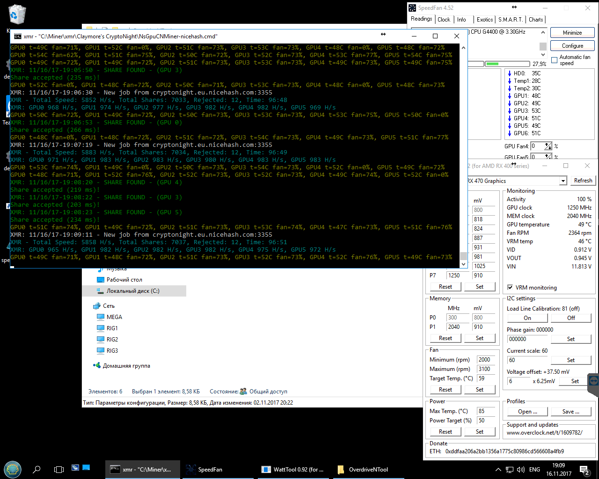The image size is (599, 479).
Task: Click the xmr console vertical scrollbar thumb
Action: [464, 256]
